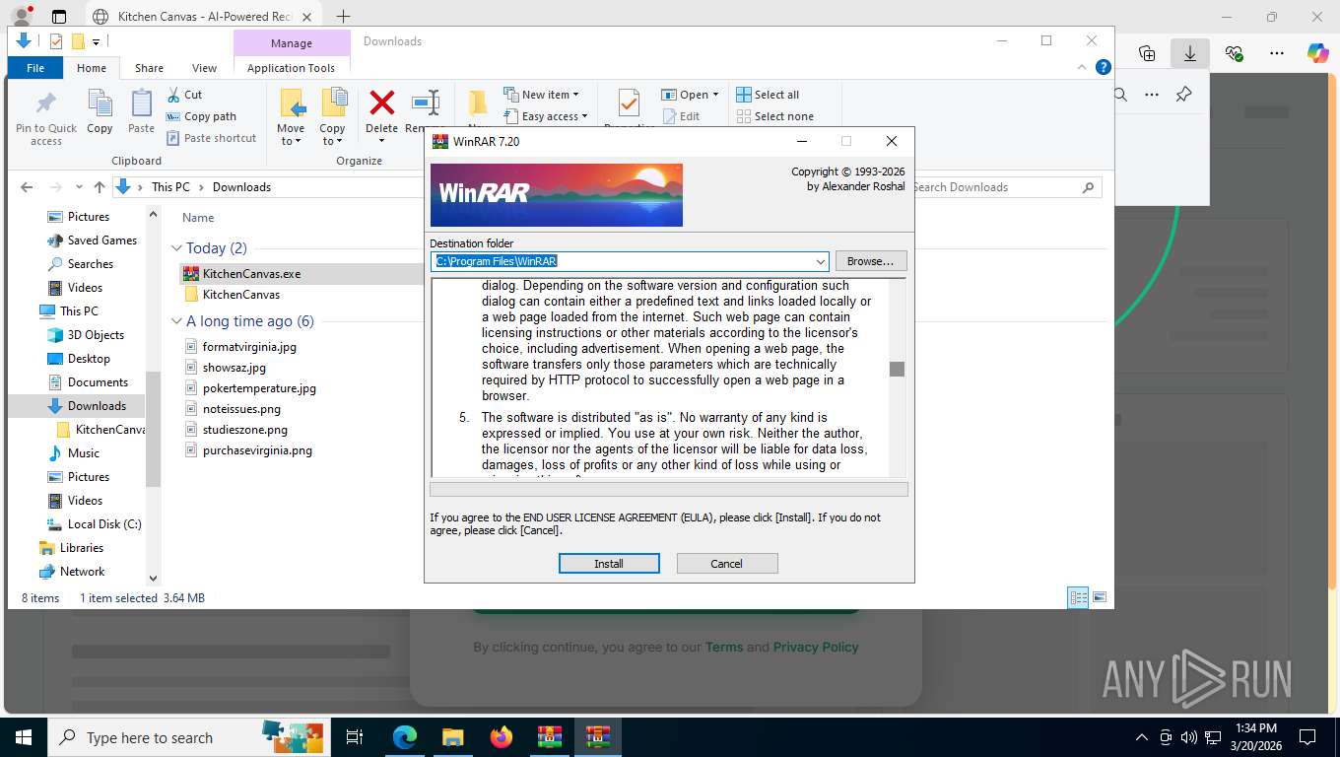Viewport: 1340px width, 757px height.
Task: Click Select all in ribbon
Action: [x=768, y=95]
